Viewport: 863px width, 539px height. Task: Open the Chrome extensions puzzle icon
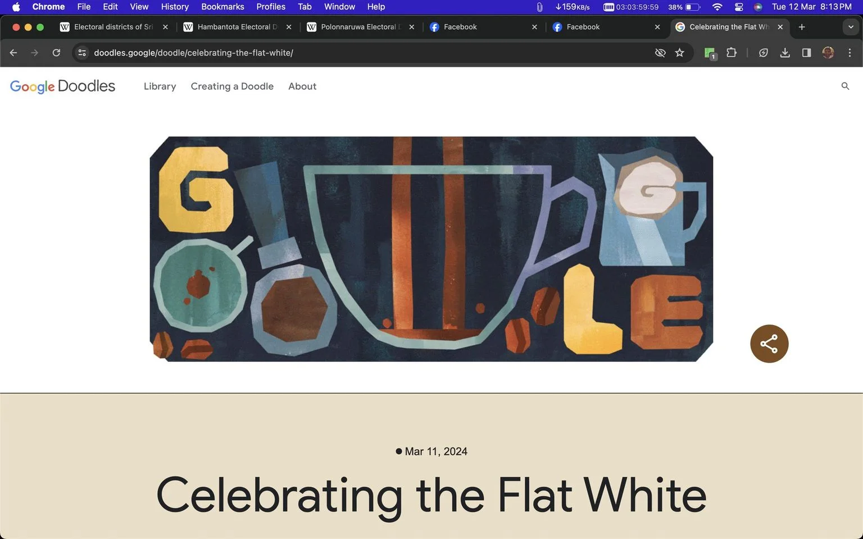point(731,53)
